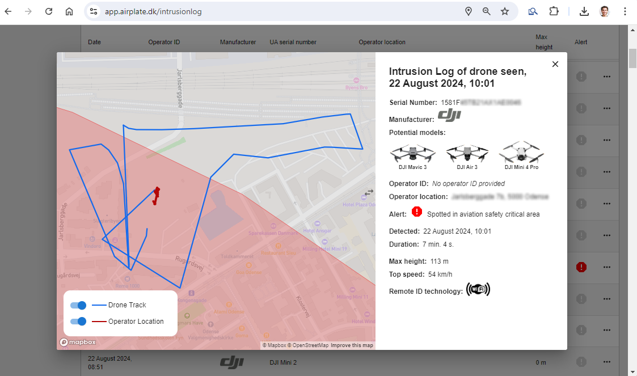Open the Improve this map link
This screenshot has height=376, width=637.
[352, 345]
